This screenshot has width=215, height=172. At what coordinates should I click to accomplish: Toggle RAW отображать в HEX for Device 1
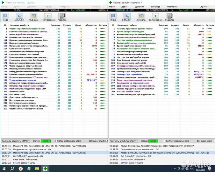(x=164, y=141)
